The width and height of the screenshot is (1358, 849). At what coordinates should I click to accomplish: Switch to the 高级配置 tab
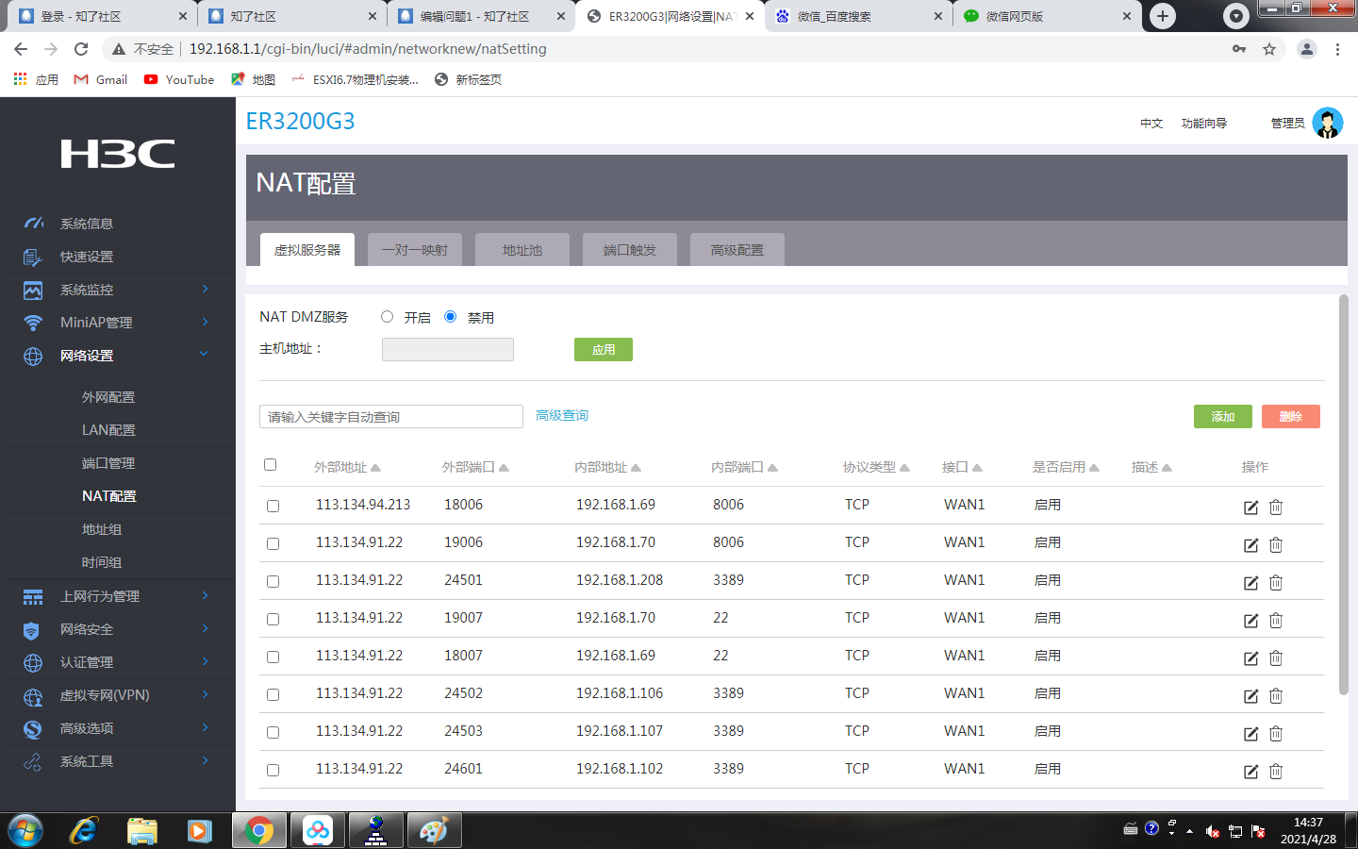click(x=737, y=250)
